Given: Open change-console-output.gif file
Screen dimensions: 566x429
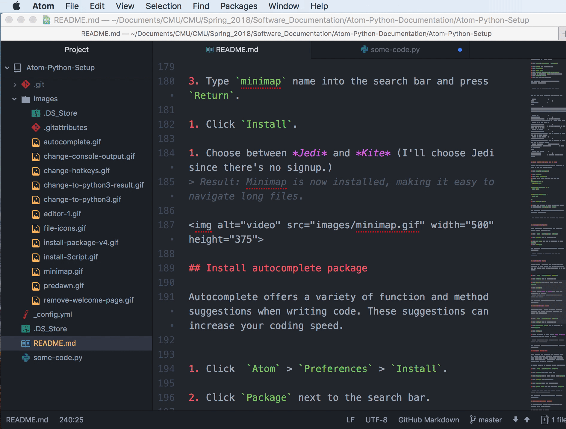Looking at the screenshot, I should point(89,156).
